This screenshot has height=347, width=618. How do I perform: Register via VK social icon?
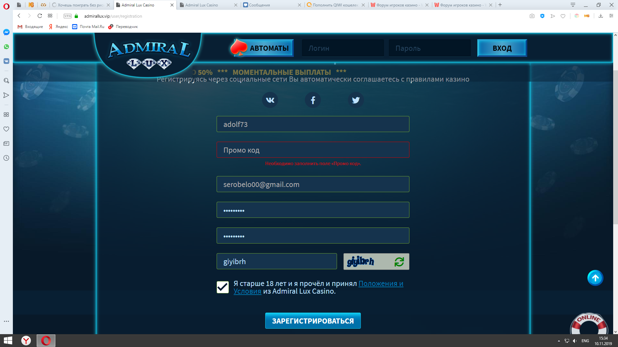coord(270,100)
